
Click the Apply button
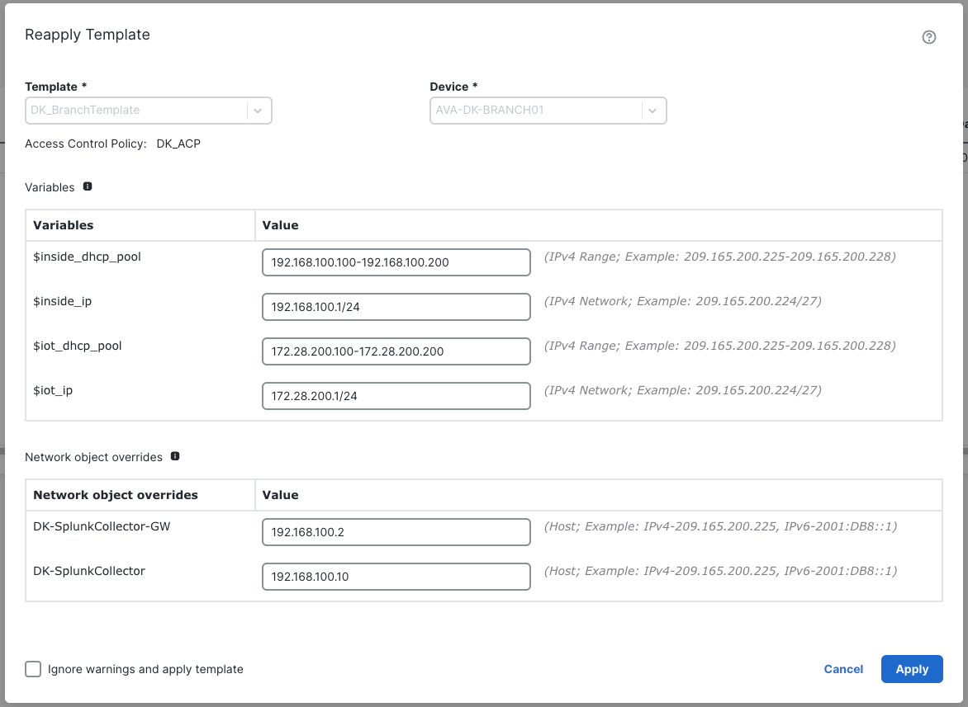pyautogui.click(x=912, y=669)
